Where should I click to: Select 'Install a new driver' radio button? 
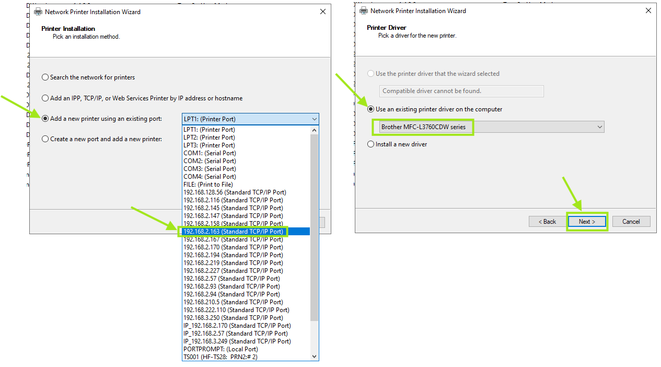click(x=371, y=144)
